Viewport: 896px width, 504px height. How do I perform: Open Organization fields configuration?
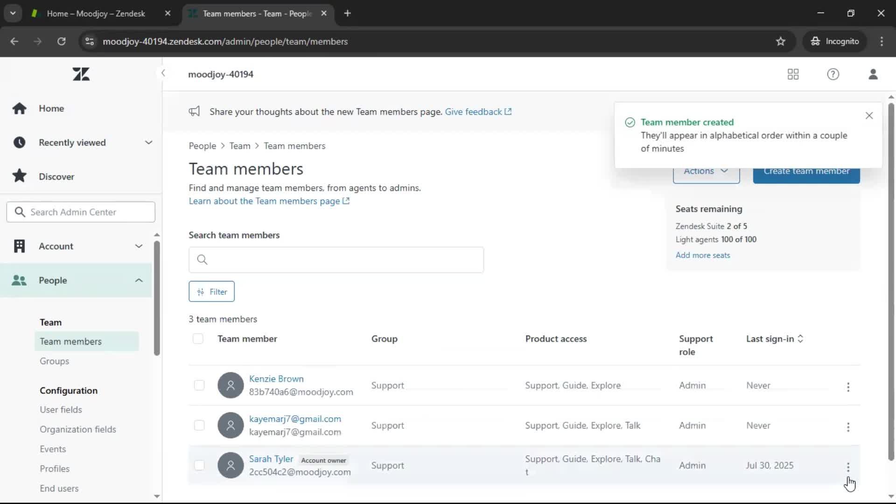pos(78,429)
